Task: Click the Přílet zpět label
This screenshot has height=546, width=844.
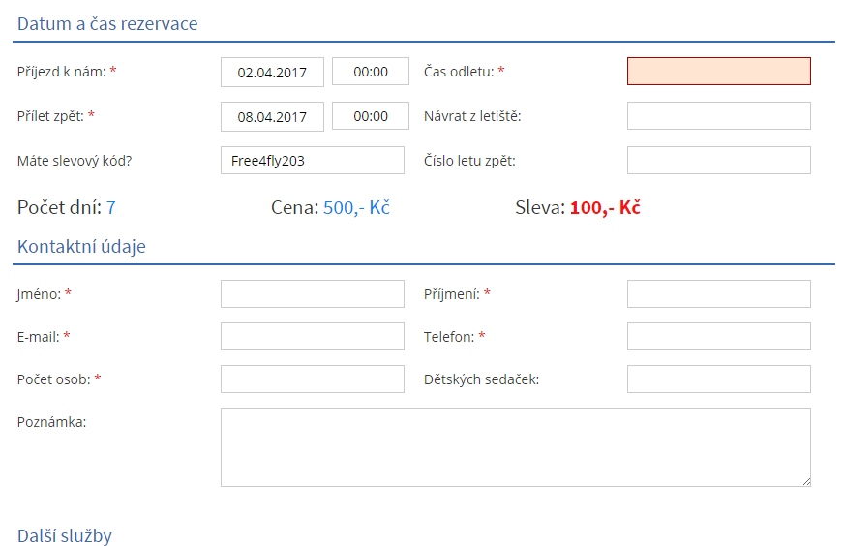Action: [x=56, y=116]
